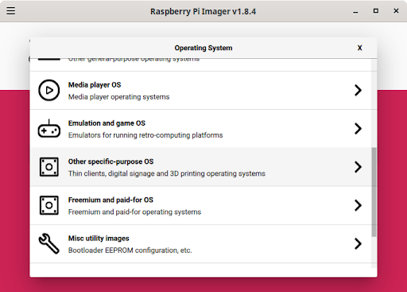The width and height of the screenshot is (407, 292).
Task: Select the Media player OS title
Action: (95, 85)
